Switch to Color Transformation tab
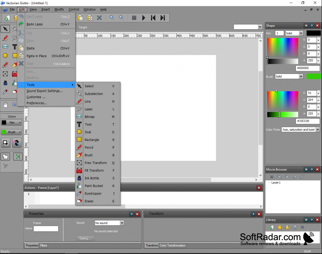Image resolution: width=322 pixels, height=254 pixels. tap(173, 245)
